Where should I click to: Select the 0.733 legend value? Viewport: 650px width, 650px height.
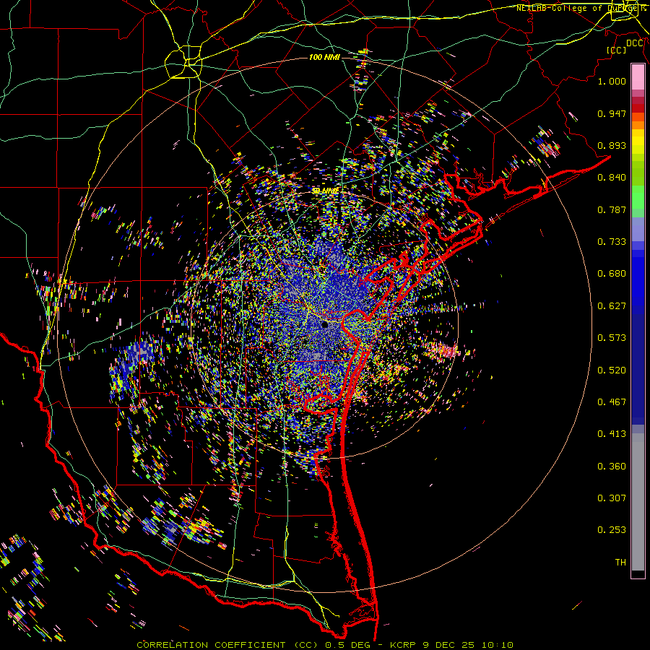point(612,242)
